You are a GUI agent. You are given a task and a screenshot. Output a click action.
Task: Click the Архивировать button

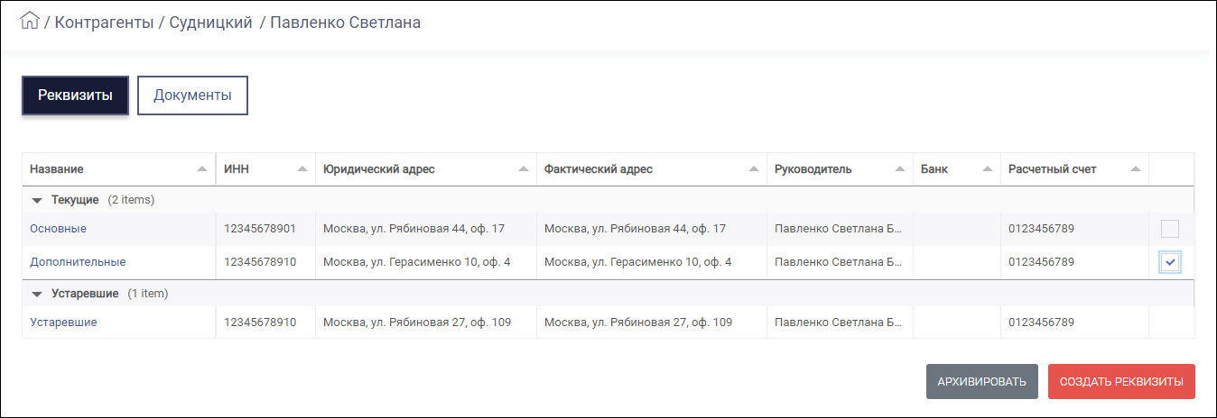[x=982, y=382]
